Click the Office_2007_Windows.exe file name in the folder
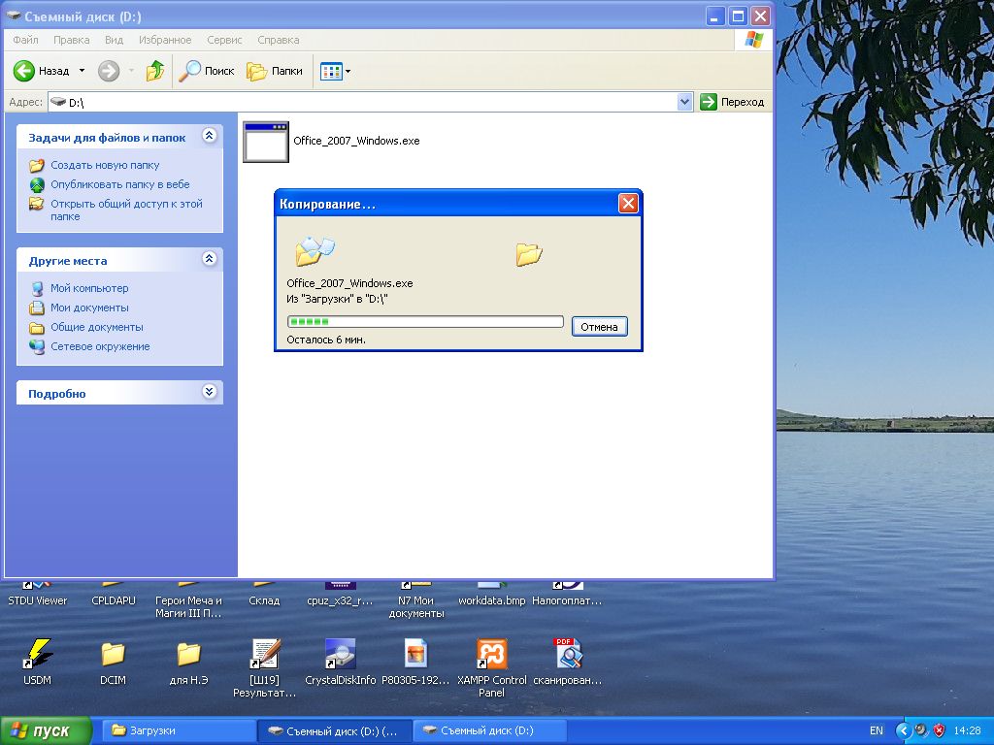The width and height of the screenshot is (994, 745). [x=356, y=141]
